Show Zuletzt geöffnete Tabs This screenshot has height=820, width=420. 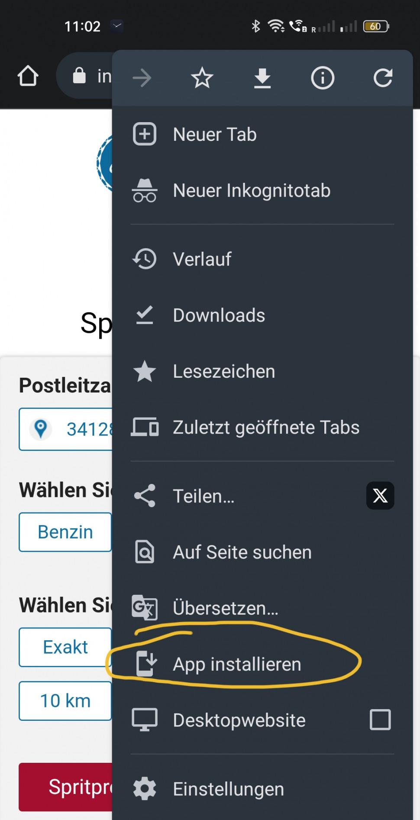tap(266, 428)
